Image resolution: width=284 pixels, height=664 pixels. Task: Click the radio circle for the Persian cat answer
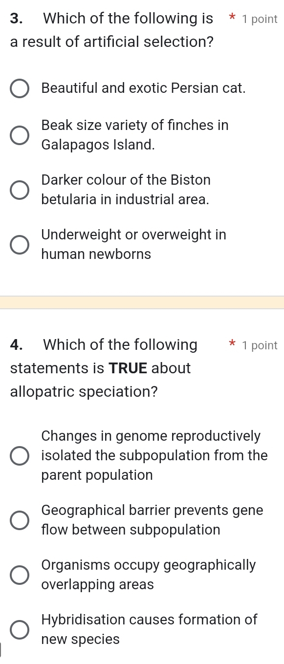[20, 88]
